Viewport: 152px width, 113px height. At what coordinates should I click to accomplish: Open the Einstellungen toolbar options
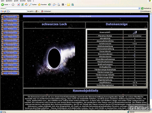[145, 11]
